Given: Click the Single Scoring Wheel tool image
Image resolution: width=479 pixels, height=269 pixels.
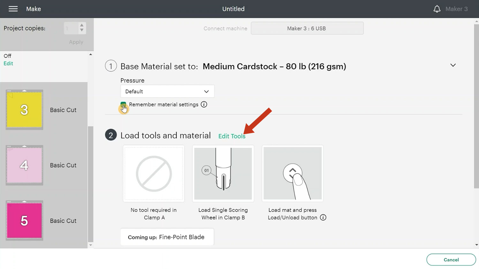Looking at the screenshot, I should click(x=223, y=173).
